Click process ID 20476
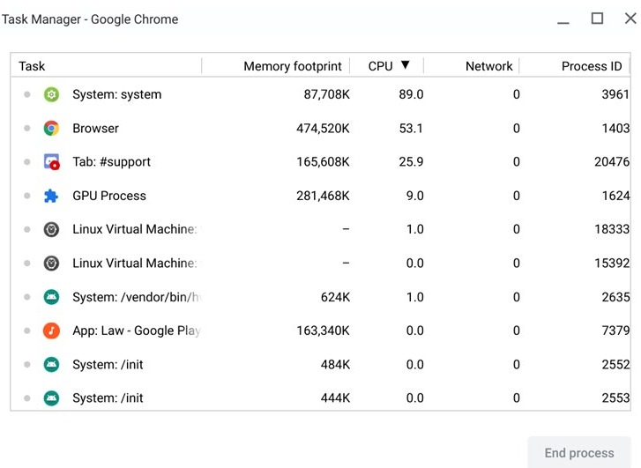Image resolution: width=641 pixels, height=468 pixels. [612, 162]
